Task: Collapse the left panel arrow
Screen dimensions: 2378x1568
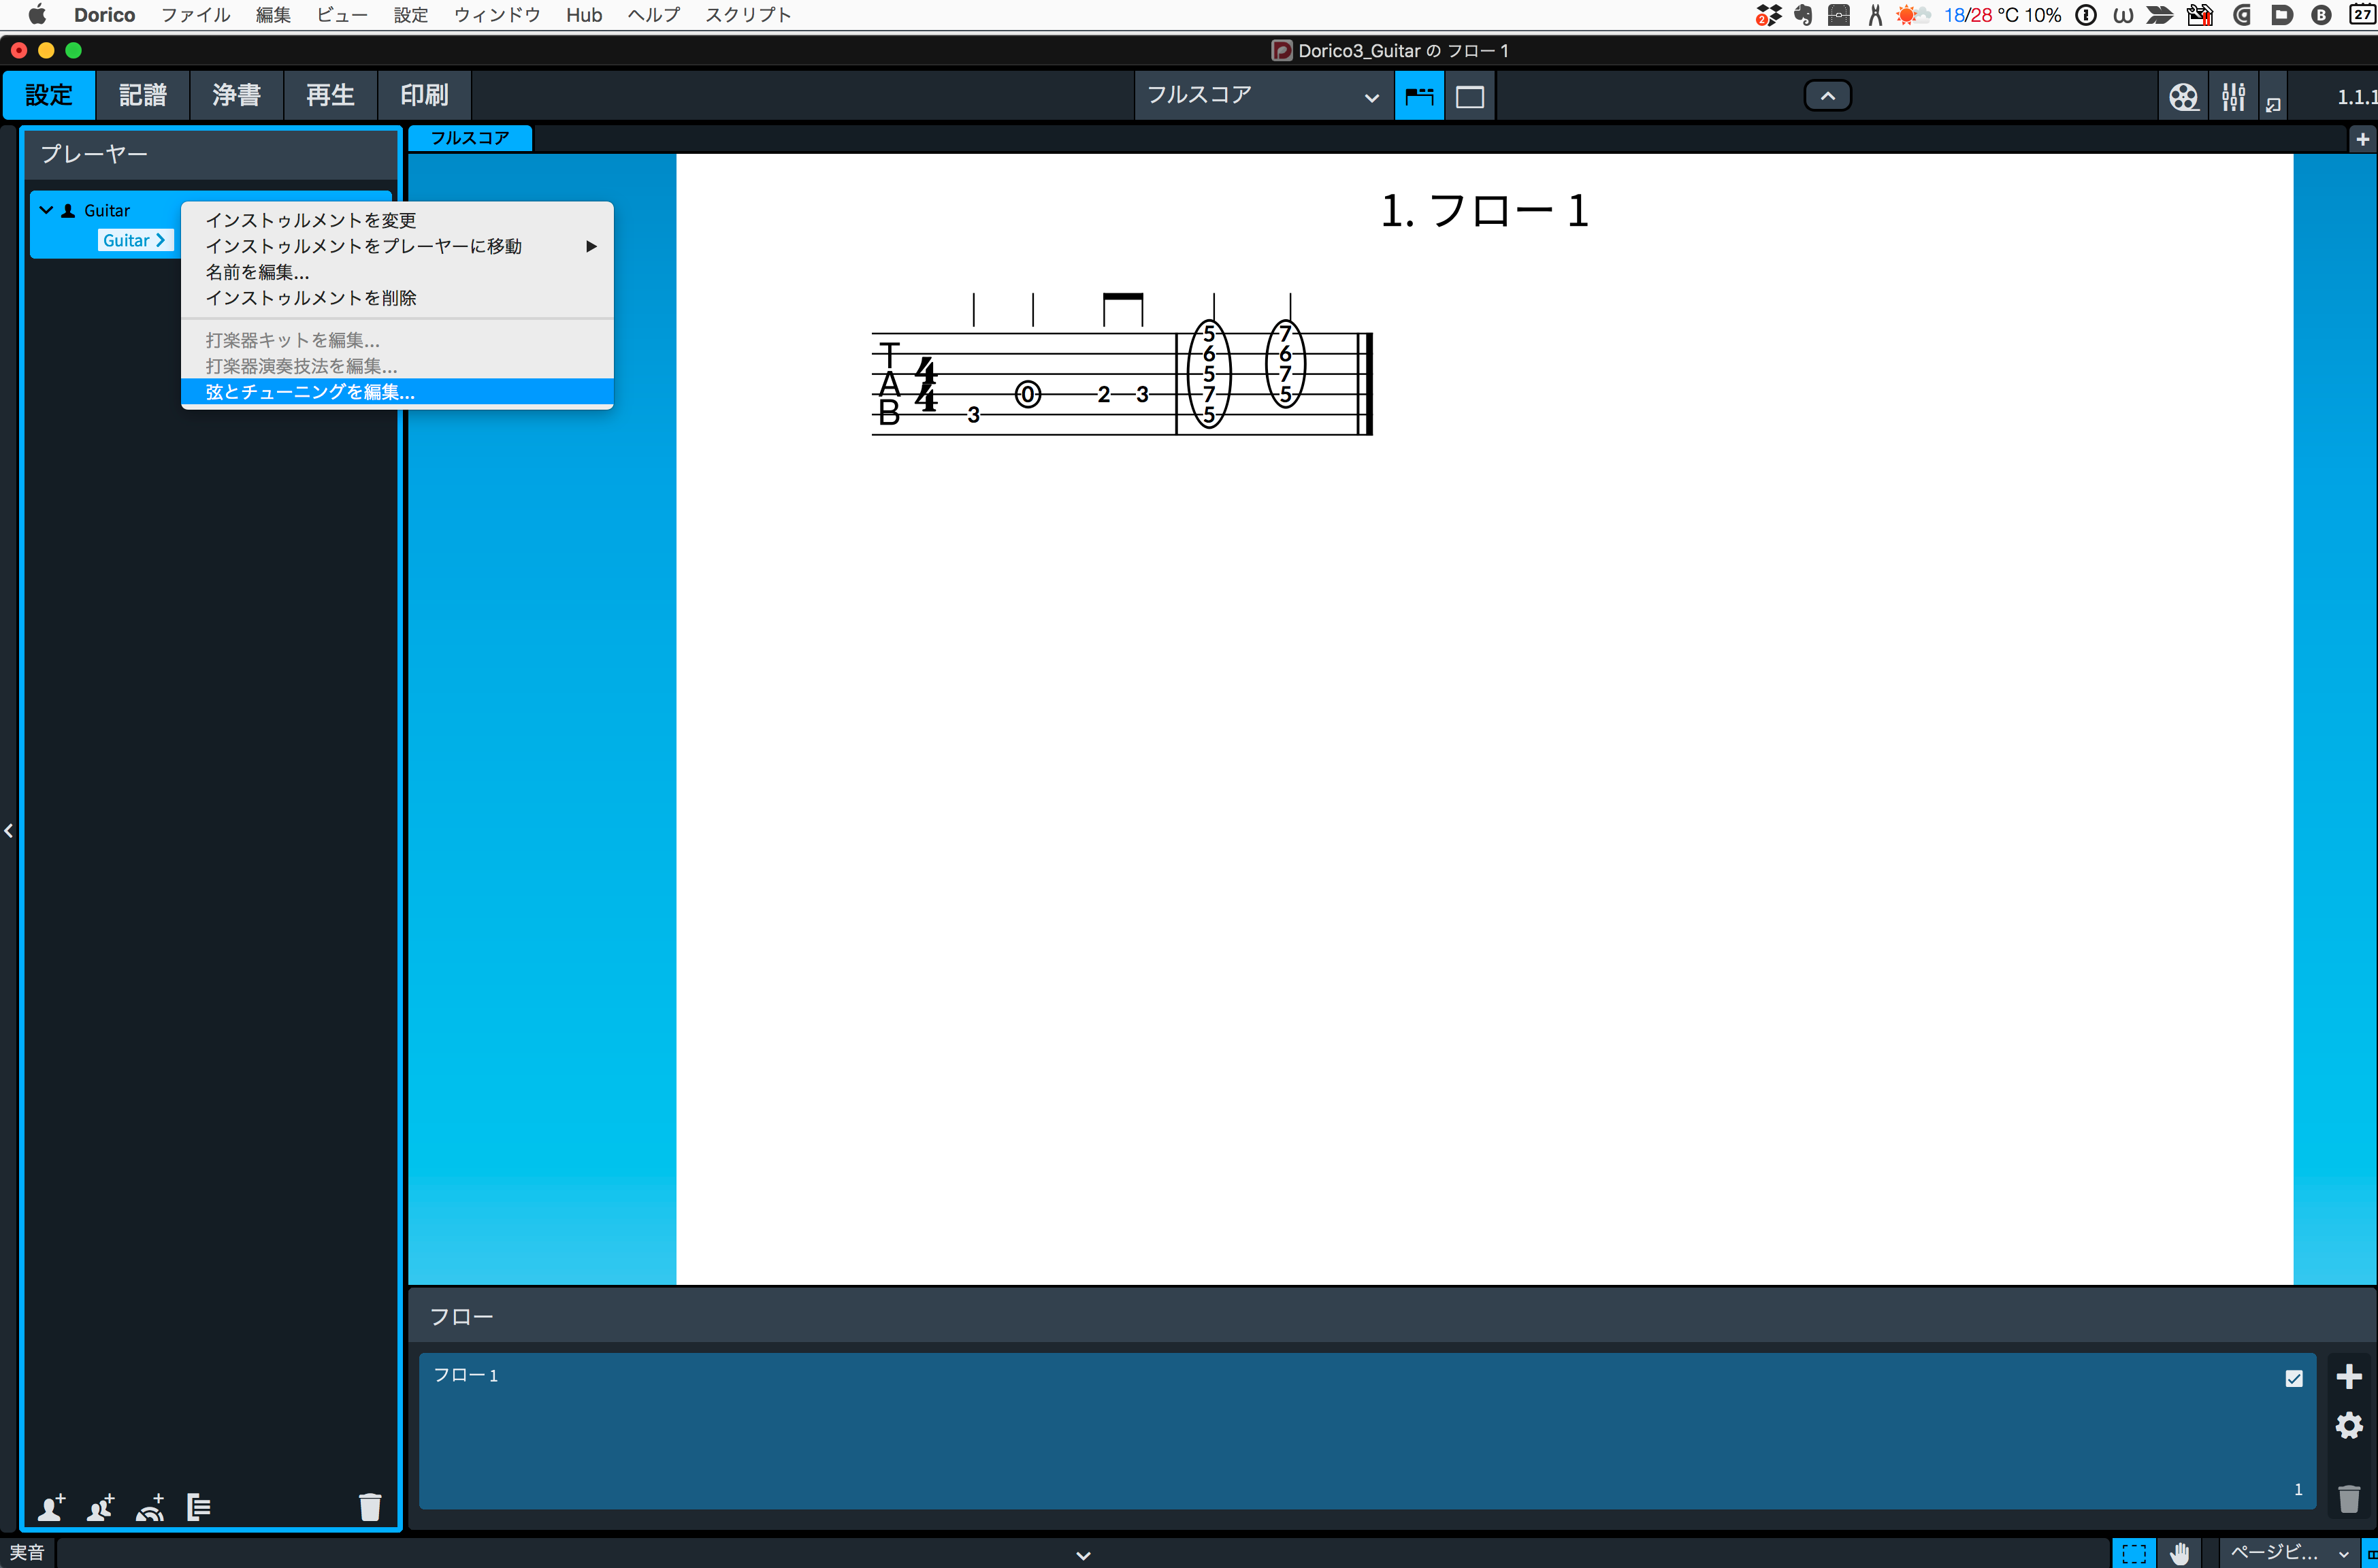Action: [9, 830]
